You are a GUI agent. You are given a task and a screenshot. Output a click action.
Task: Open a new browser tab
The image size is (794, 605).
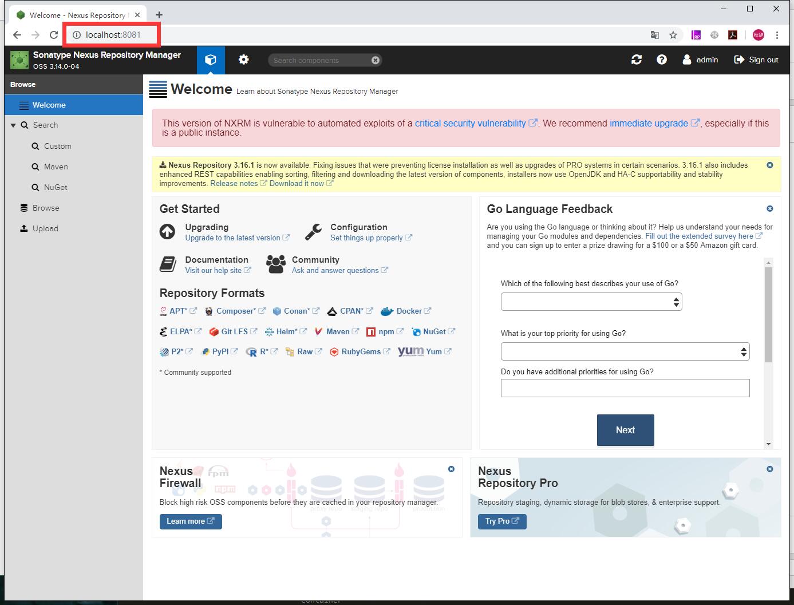click(159, 15)
